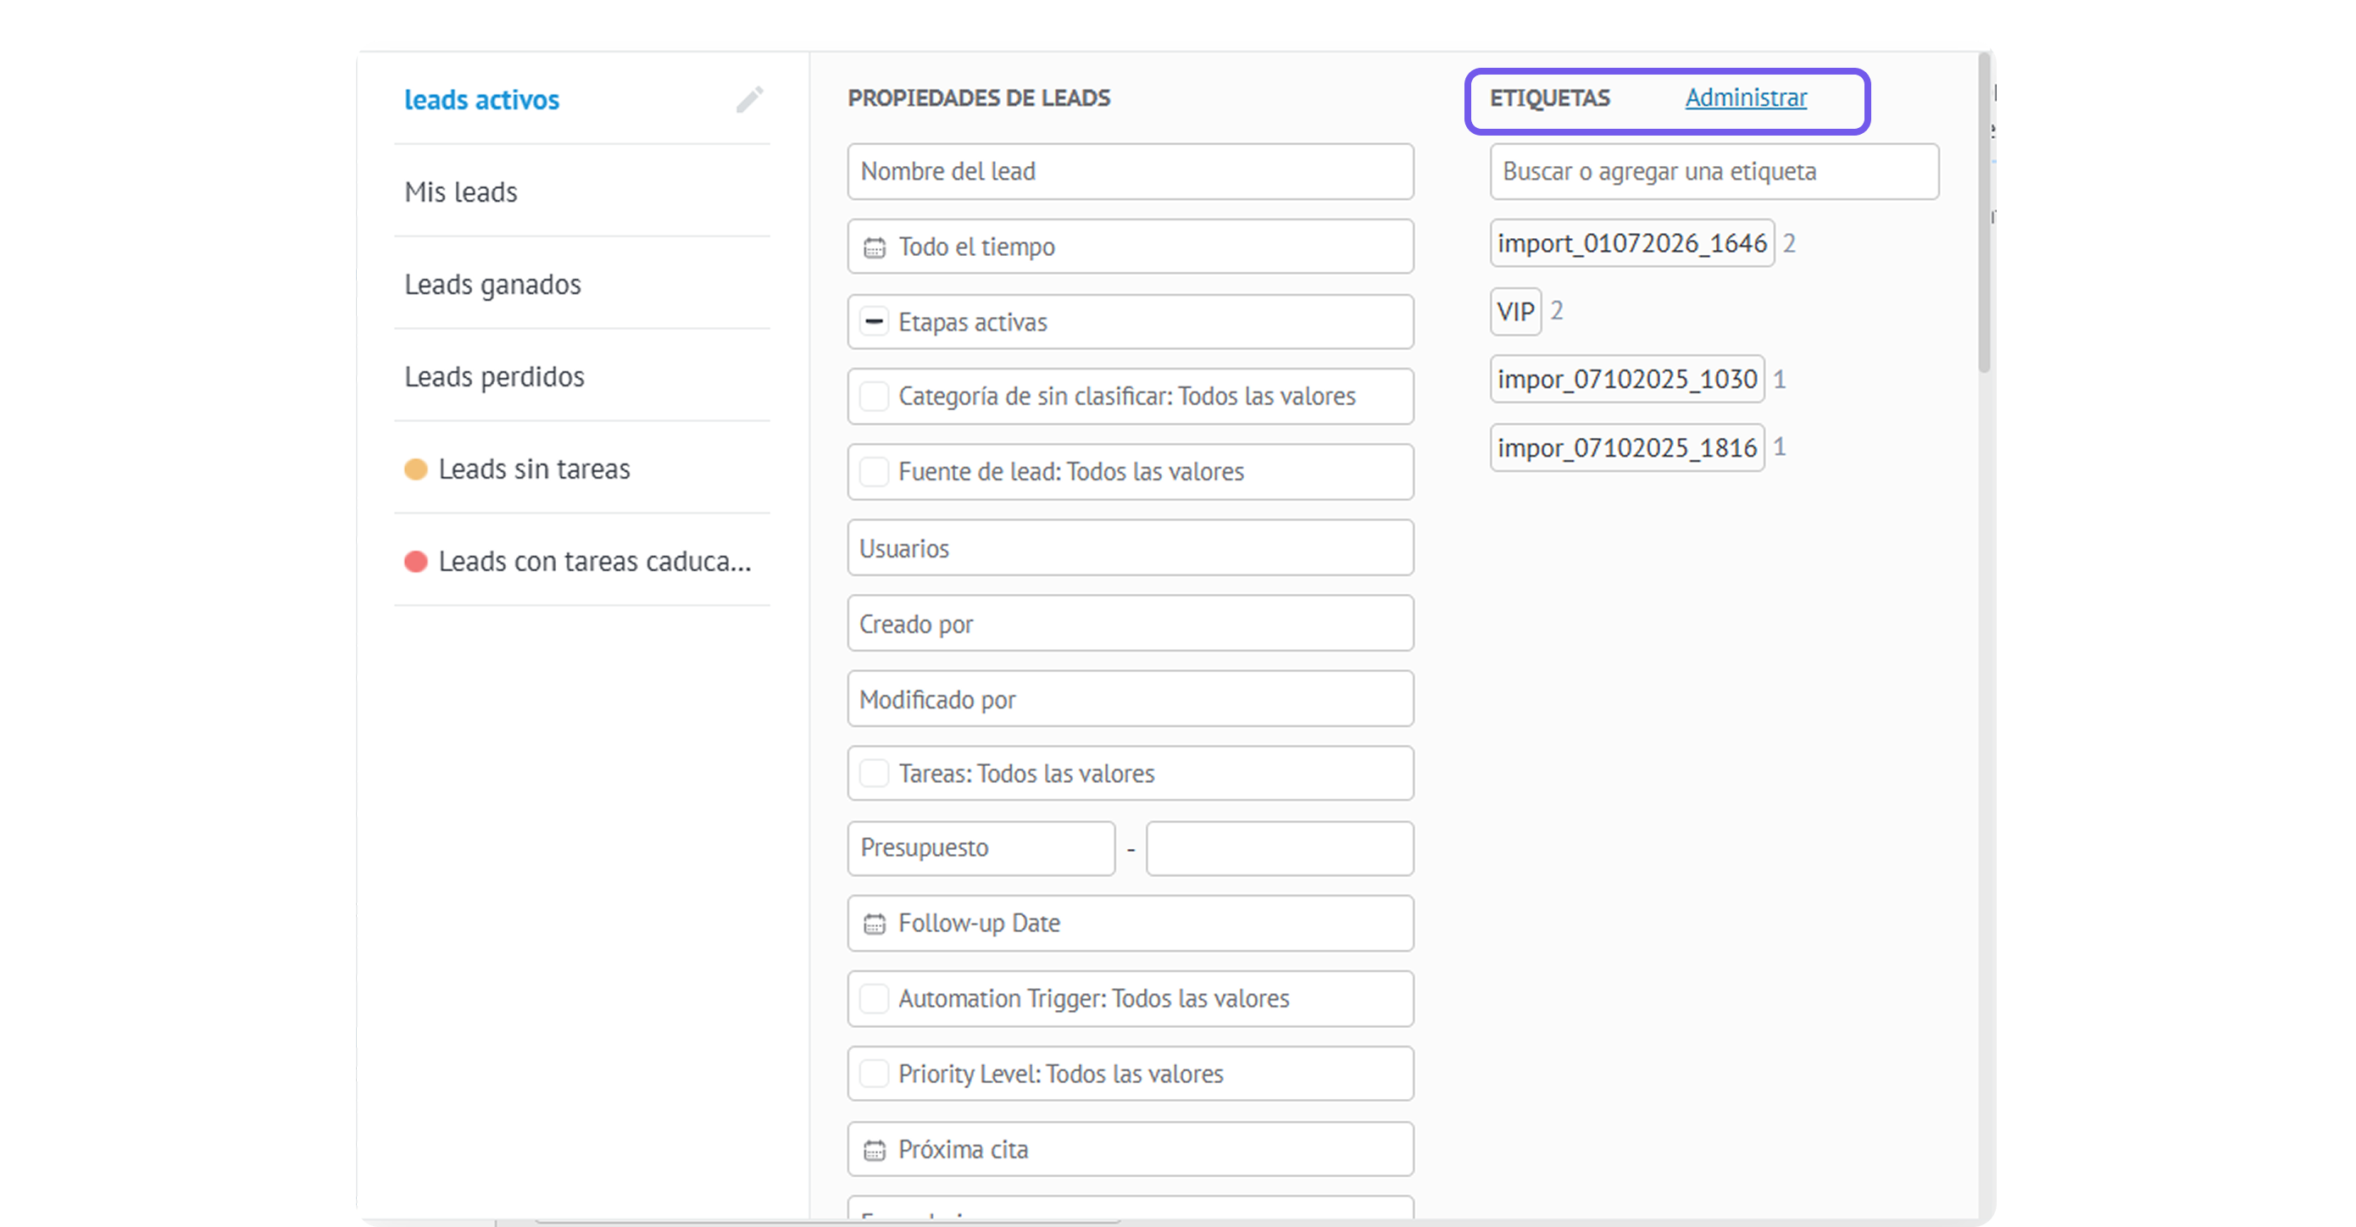
Task: Open the Modificado por selector
Action: [1131, 699]
